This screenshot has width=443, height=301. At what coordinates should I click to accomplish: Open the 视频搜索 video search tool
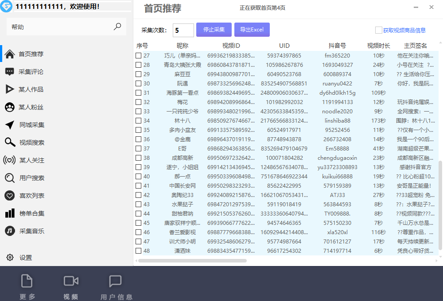tap(10, 142)
